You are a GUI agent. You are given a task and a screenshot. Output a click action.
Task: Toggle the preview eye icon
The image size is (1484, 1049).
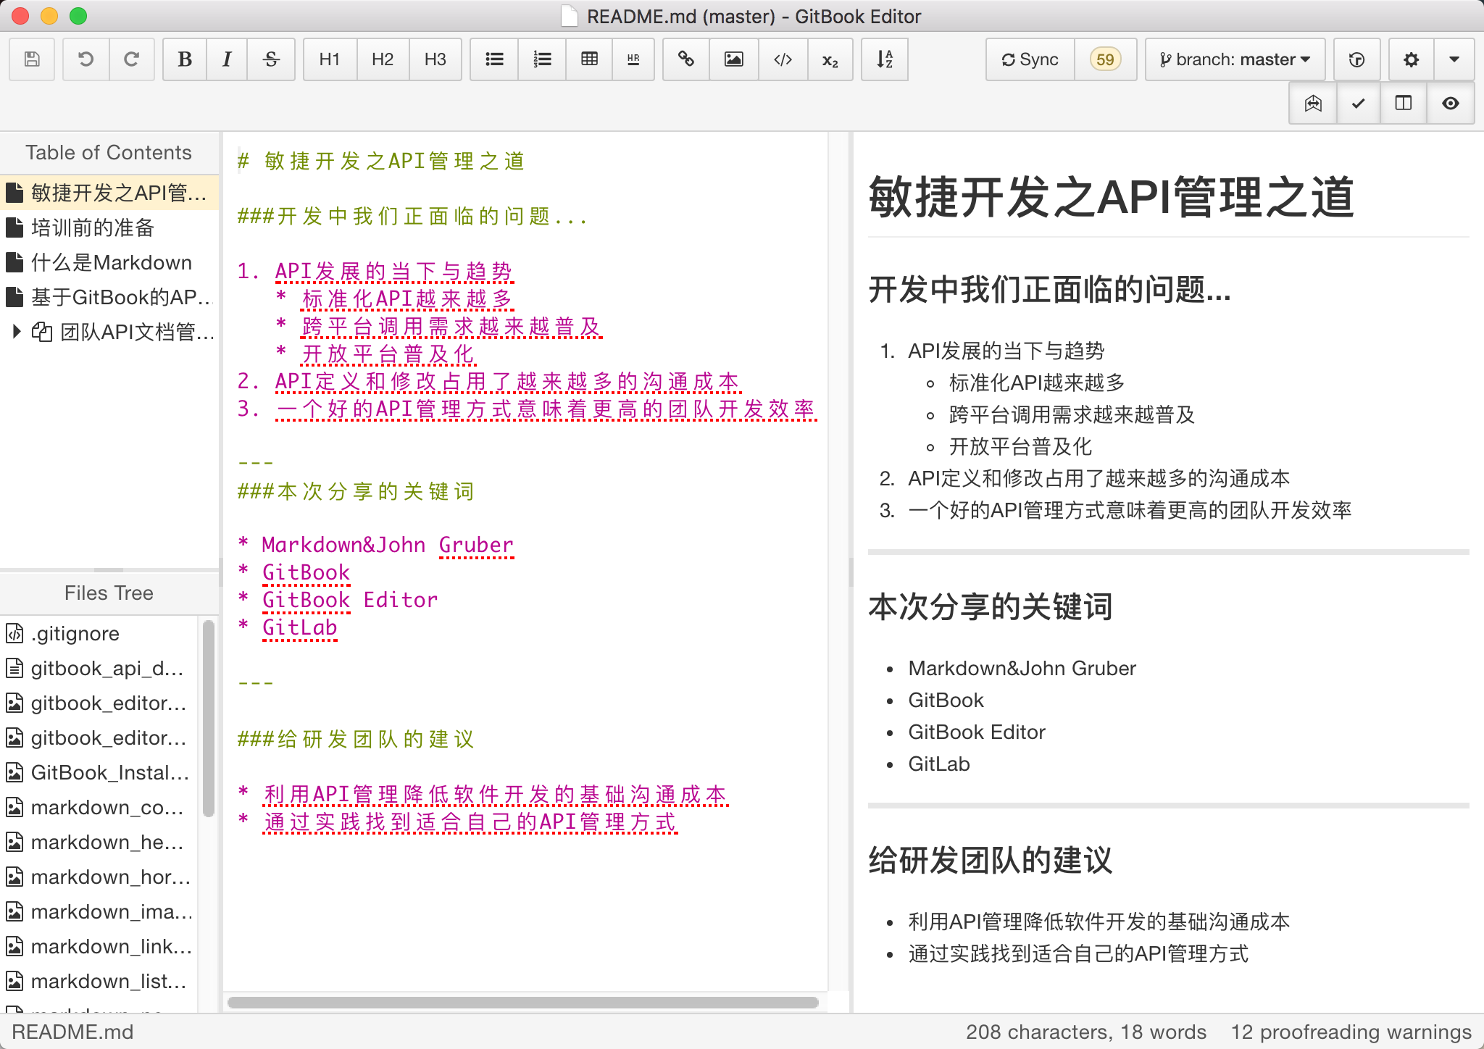point(1450,104)
